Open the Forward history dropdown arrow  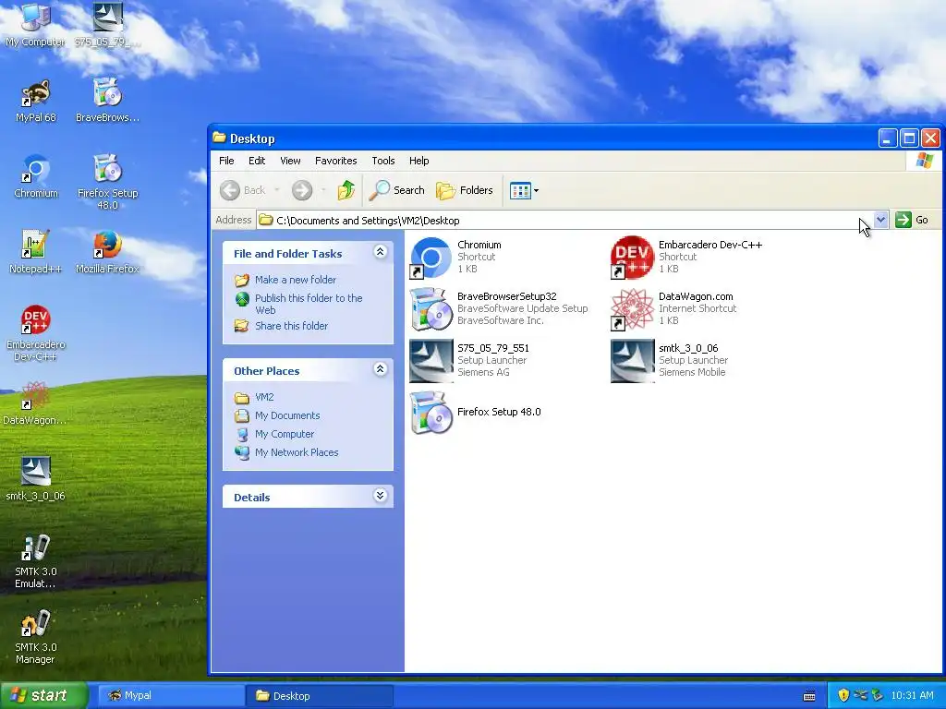point(323,190)
